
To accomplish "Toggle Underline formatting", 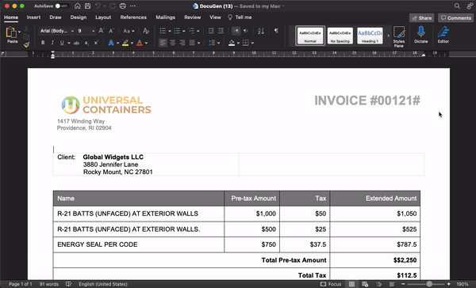I will [62, 43].
